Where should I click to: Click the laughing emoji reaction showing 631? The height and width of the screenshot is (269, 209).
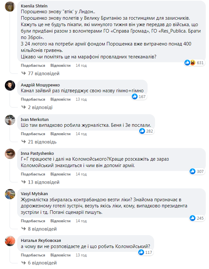point(193,63)
